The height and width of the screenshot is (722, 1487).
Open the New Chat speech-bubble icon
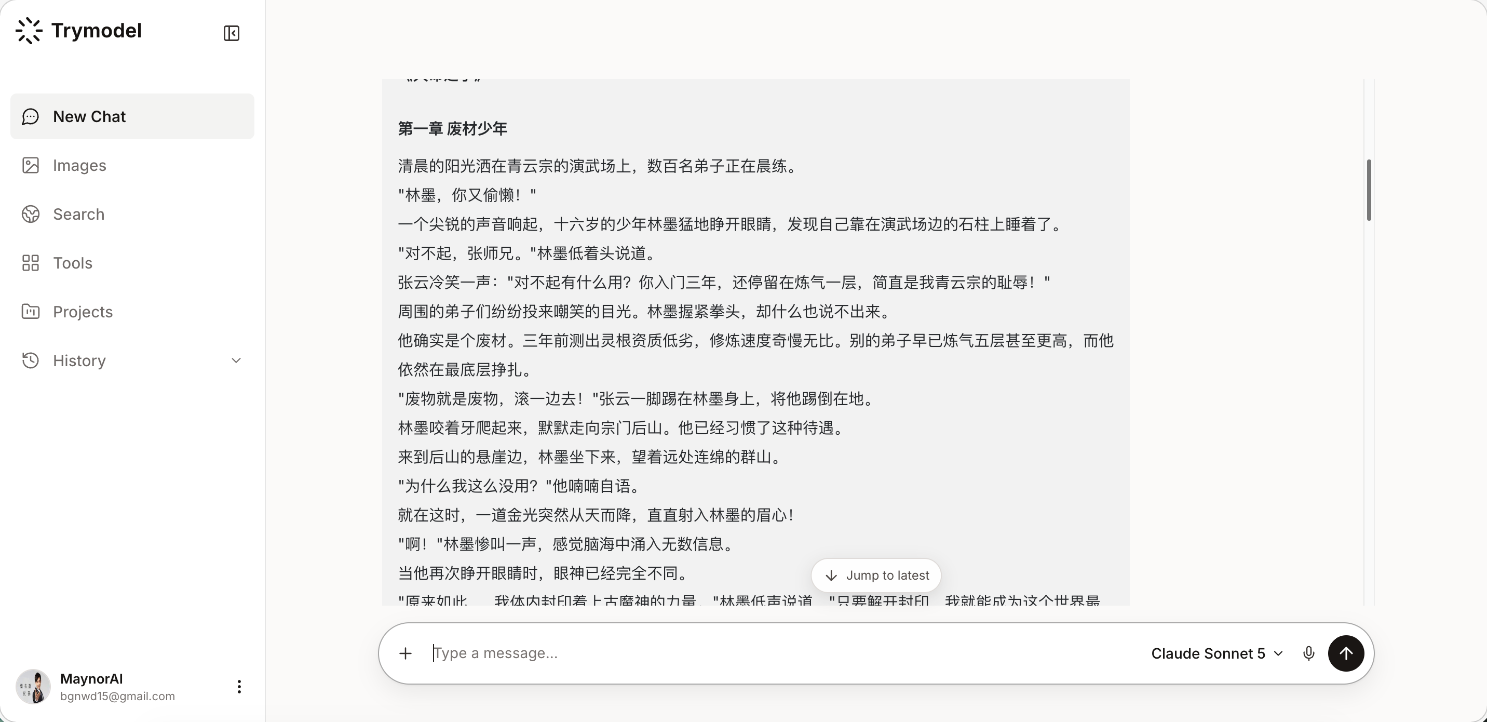(x=31, y=117)
